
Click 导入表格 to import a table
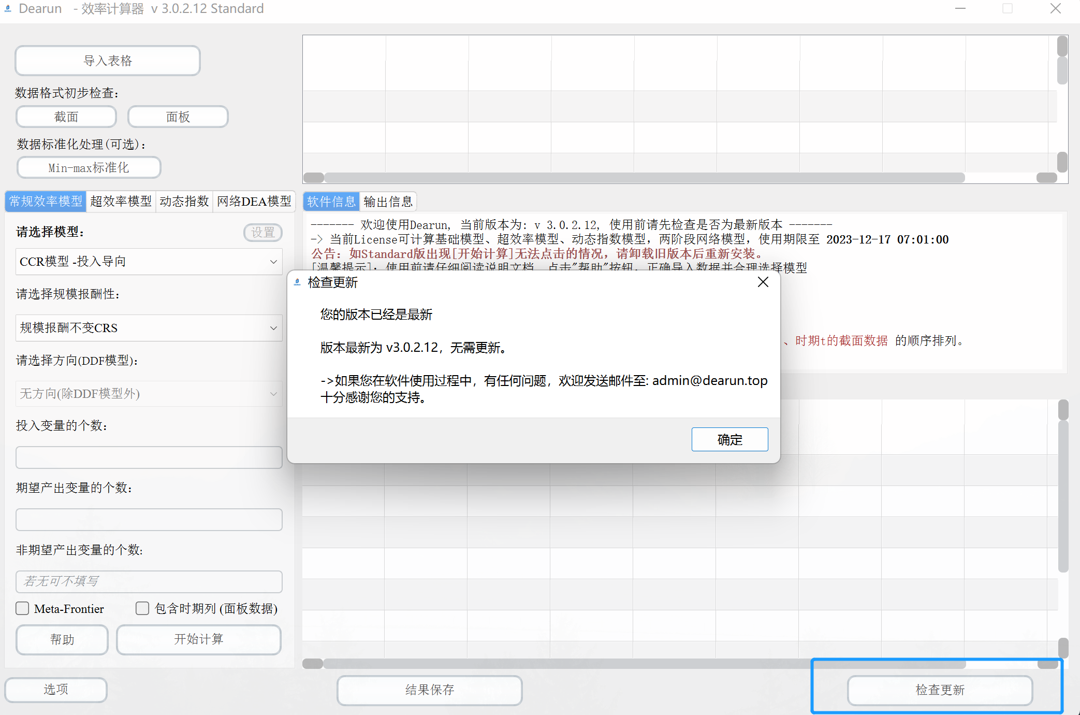click(107, 60)
